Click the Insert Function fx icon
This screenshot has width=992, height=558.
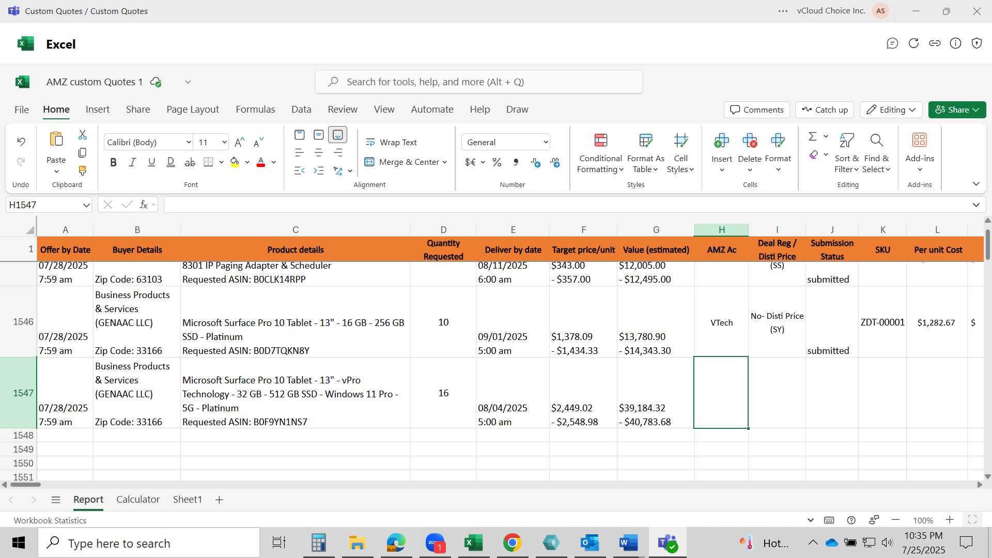[x=144, y=205]
